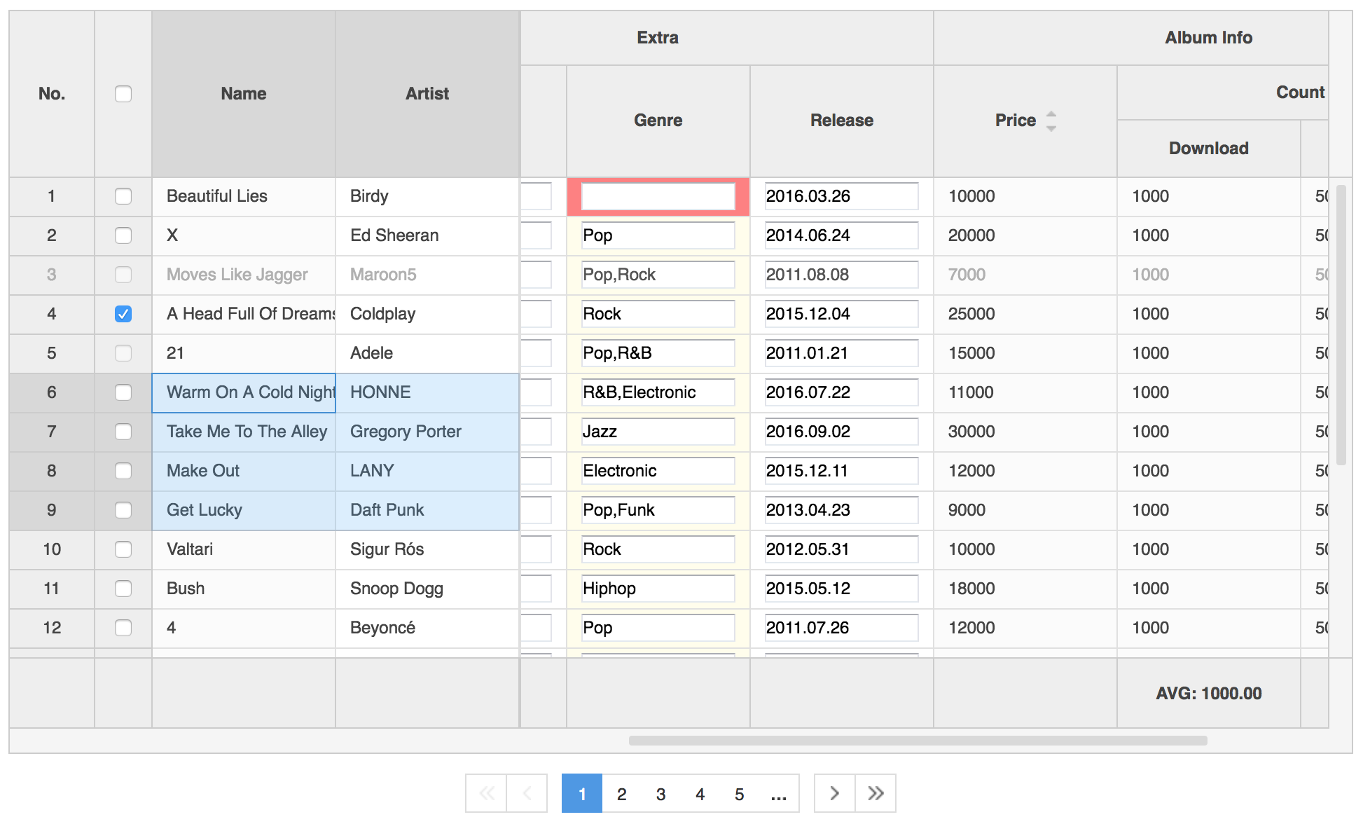1363x824 pixels.
Task: Show more pages with ellipsis button
Action: [778, 793]
